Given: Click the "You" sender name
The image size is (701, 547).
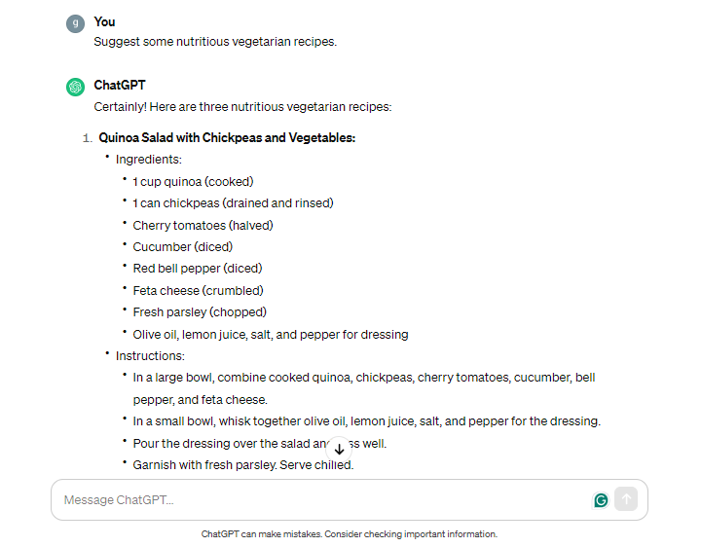Looking at the screenshot, I should 104,21.
